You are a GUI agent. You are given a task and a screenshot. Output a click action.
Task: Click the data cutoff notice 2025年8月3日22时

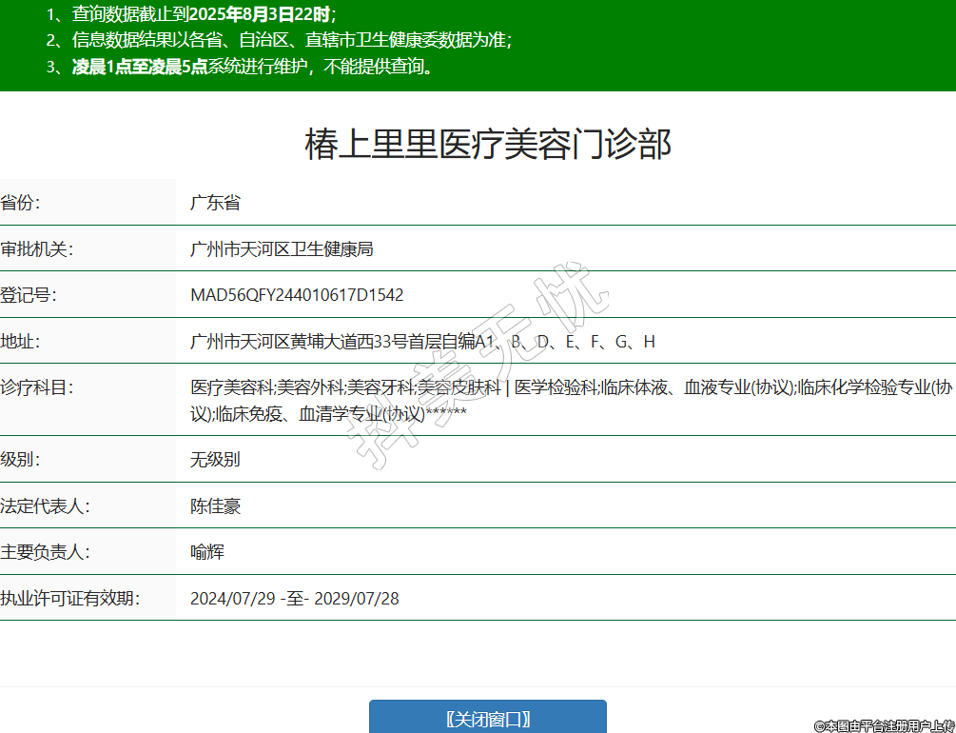coord(260,14)
